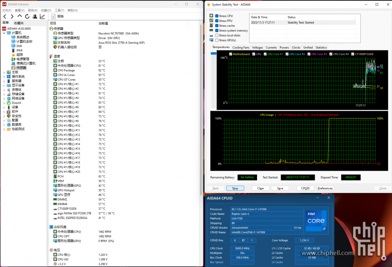This screenshot has width=392, height=267.
Task: Enable the Stress GPU(s) checkbox
Action: click(x=217, y=40)
